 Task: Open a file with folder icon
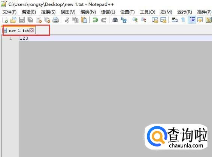tap(13, 20)
